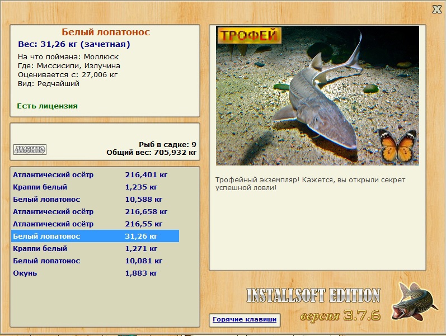Image resolution: width=446 pixels, height=336 pixels.
Task: Open the Меню button
Action: point(30,149)
